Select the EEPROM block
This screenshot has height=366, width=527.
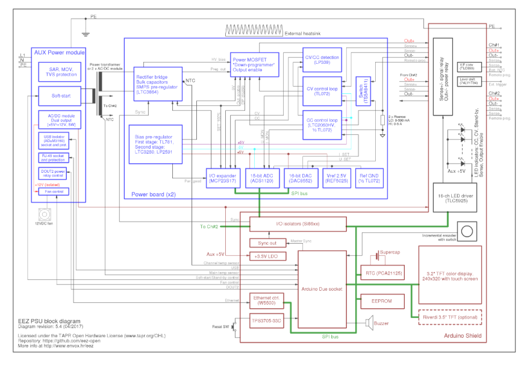coord(382,301)
